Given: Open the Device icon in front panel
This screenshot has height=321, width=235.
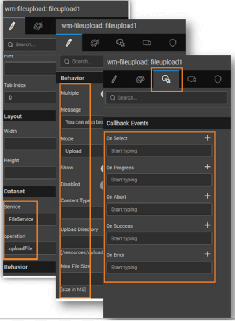Looking at the screenshot, I should tap(192, 79).
